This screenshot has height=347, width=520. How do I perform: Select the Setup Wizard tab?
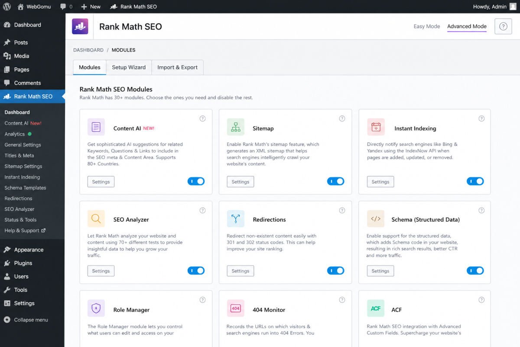[x=129, y=67]
